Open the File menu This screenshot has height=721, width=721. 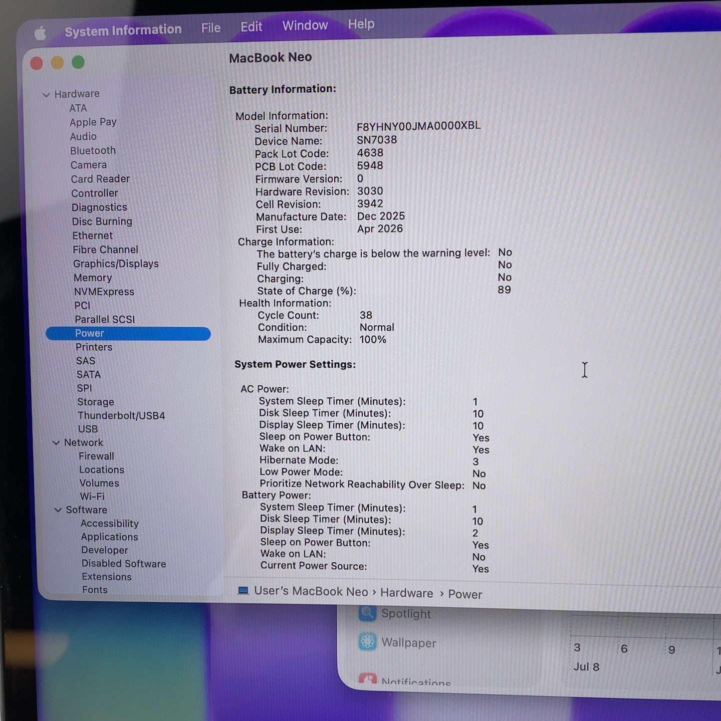[x=211, y=28]
